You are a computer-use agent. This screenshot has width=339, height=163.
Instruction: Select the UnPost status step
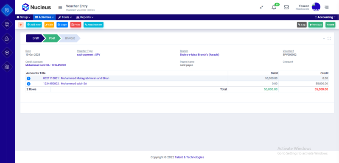(x=70, y=38)
